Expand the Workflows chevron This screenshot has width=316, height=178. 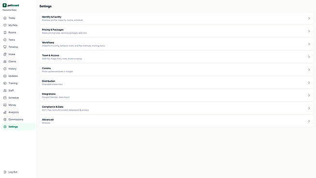(x=309, y=44)
